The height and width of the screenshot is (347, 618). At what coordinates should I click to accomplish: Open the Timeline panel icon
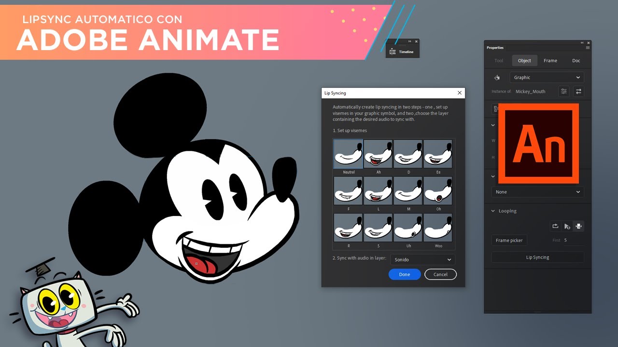(393, 52)
